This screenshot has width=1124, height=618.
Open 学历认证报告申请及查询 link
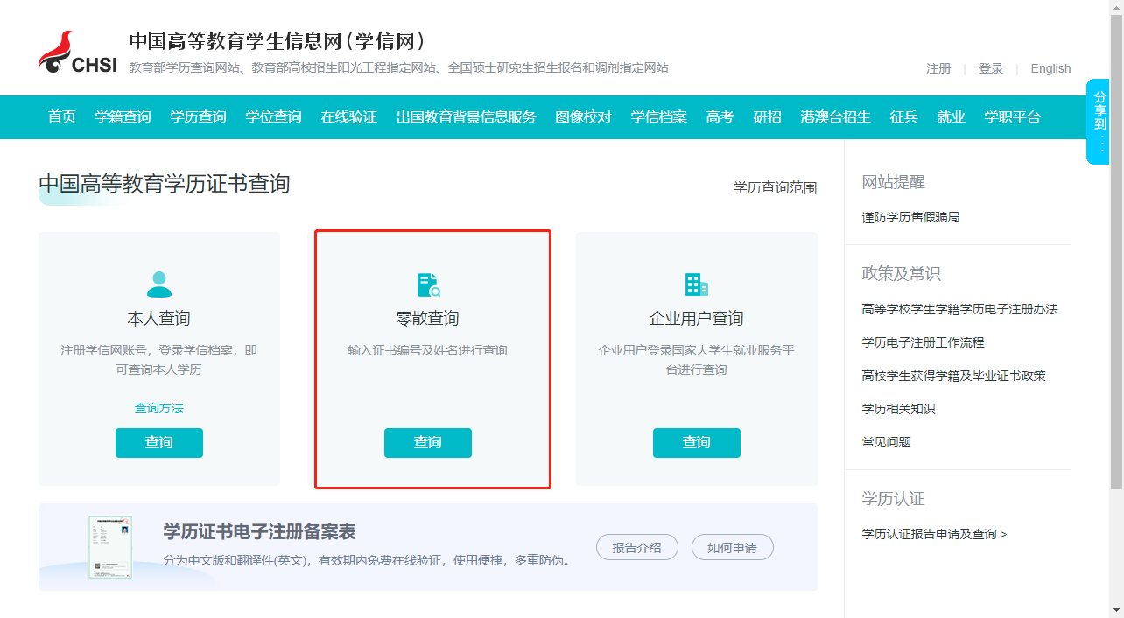935,534
